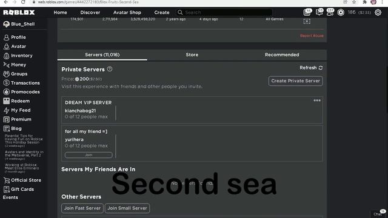Join yurihera's private server

tap(89, 155)
